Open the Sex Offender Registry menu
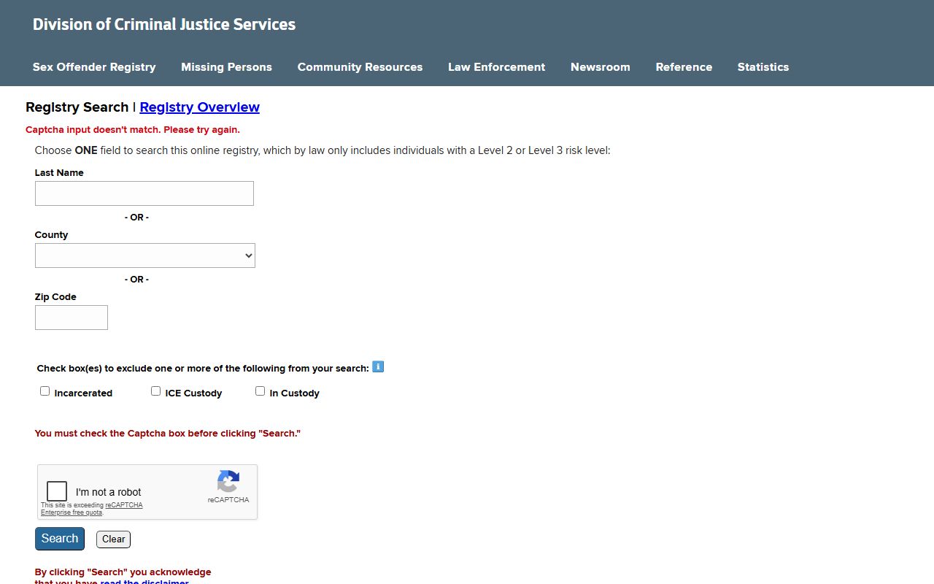 point(94,67)
